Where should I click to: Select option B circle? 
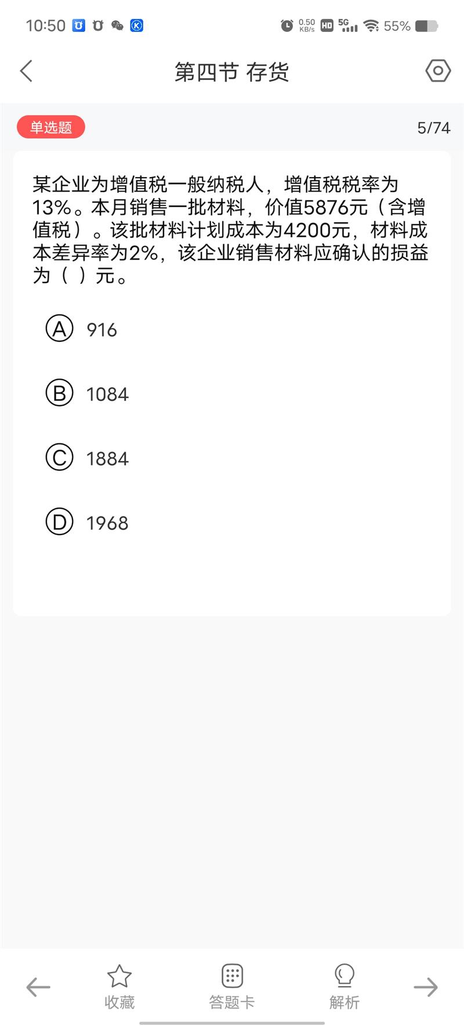[x=60, y=393]
